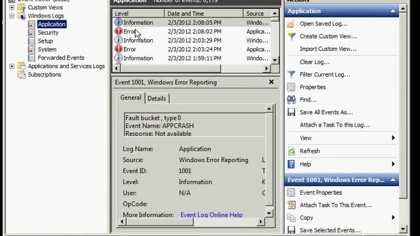Click the Custom Views folder icon
420x236 pixels.
[x=22, y=7]
